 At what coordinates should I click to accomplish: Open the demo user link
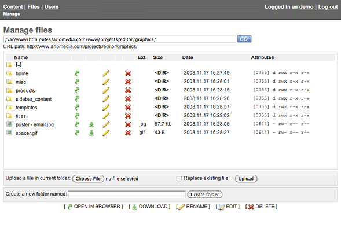(306, 7)
